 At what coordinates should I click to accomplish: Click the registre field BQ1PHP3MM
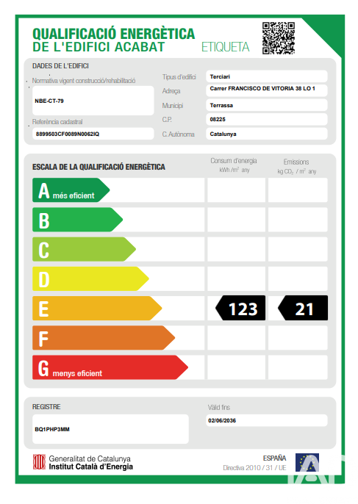click(110, 429)
